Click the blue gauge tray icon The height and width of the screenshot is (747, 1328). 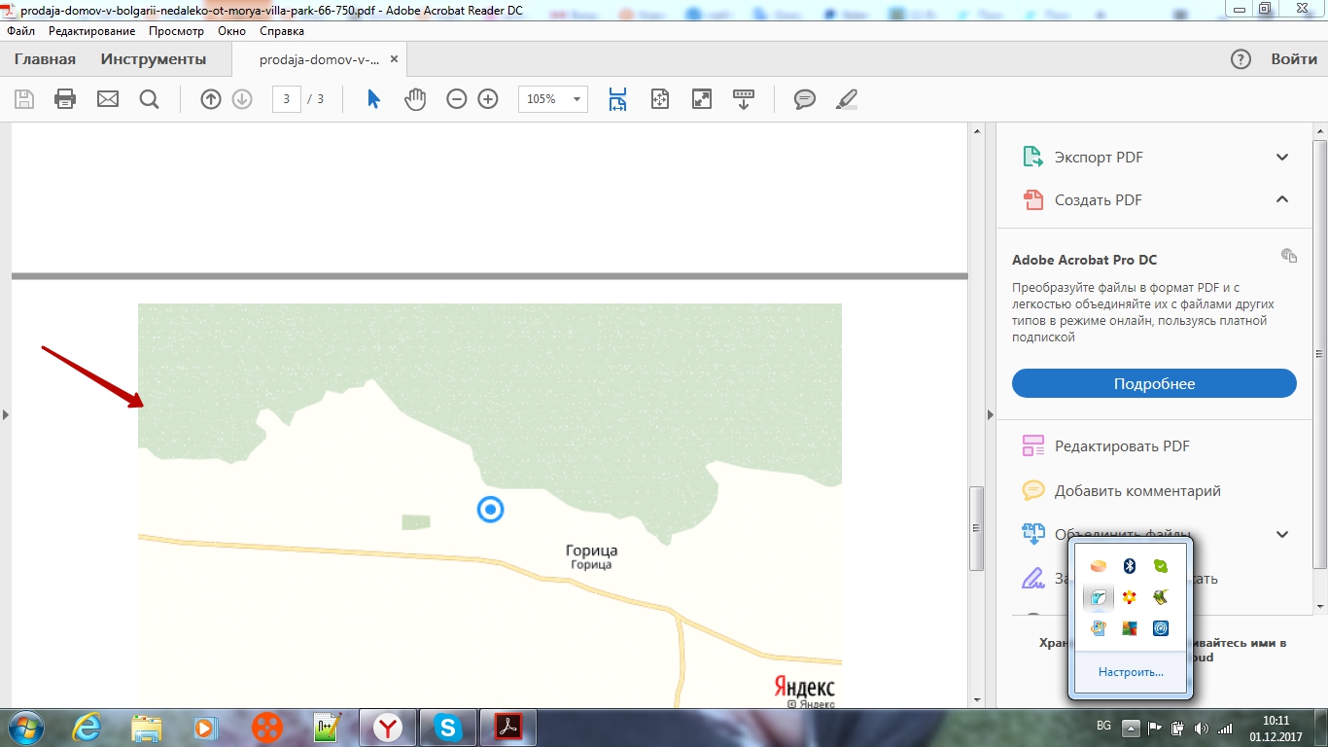1161,628
